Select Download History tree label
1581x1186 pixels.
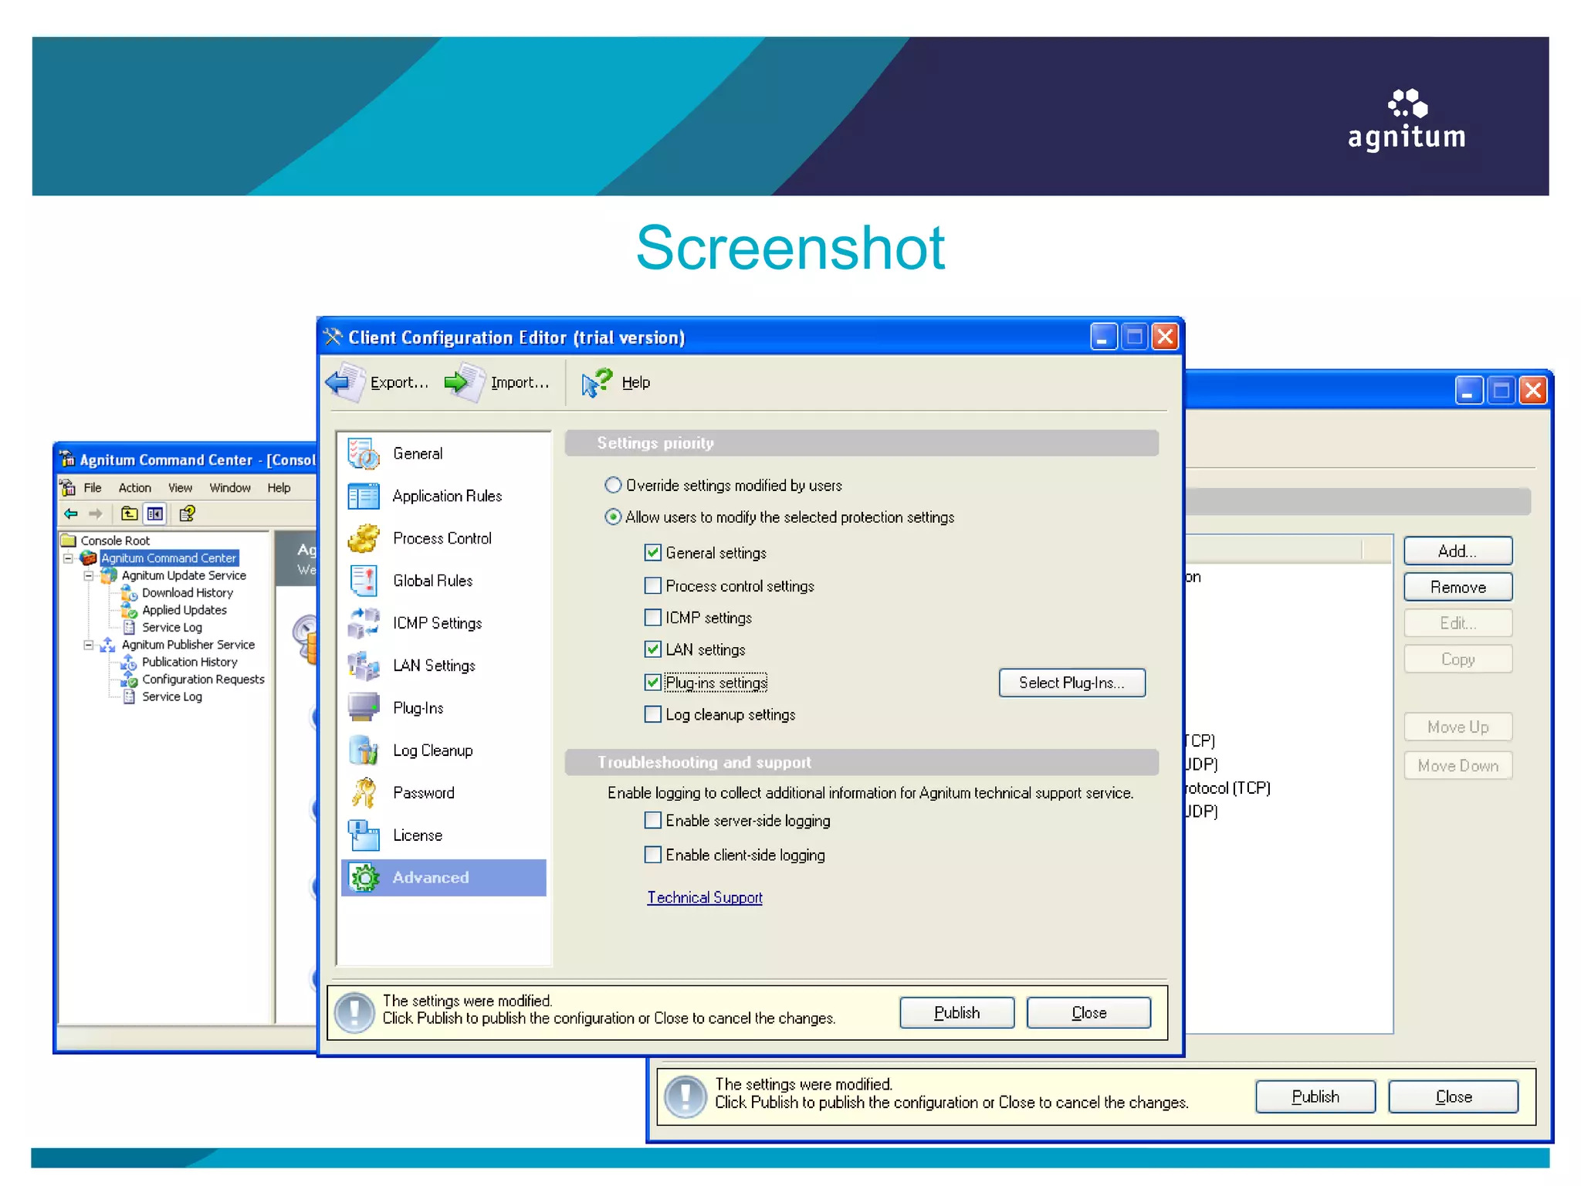click(x=188, y=592)
